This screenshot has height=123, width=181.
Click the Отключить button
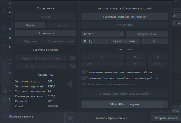(x=125, y=25)
